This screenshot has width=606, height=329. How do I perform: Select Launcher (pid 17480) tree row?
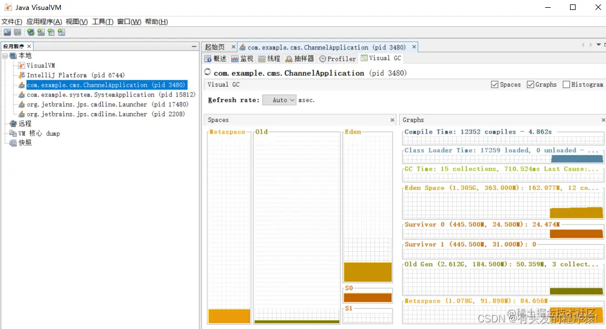click(107, 104)
